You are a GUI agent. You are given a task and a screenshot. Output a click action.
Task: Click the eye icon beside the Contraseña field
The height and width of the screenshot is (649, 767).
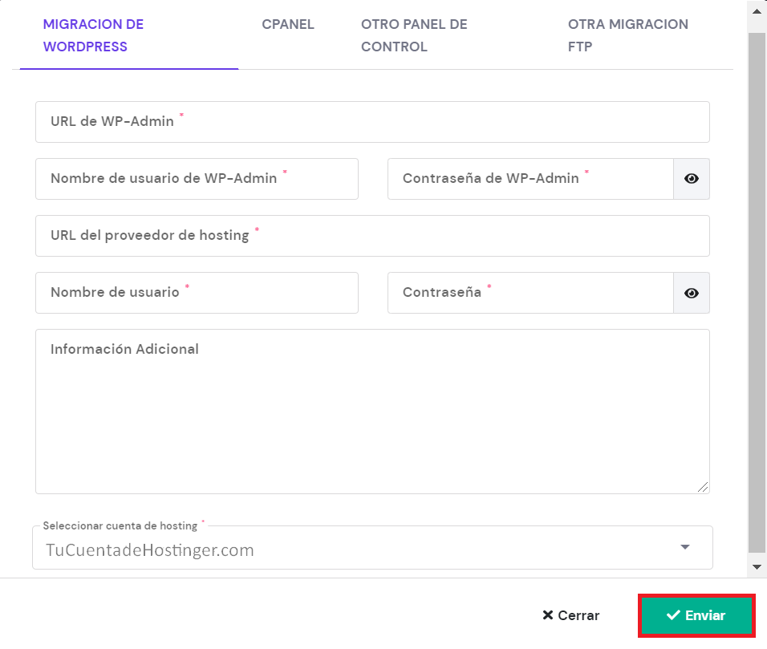coord(691,292)
